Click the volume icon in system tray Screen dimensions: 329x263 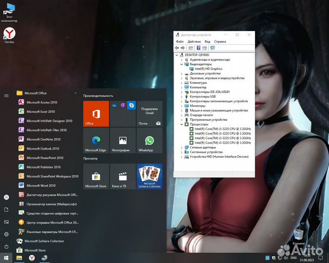coord(286,258)
